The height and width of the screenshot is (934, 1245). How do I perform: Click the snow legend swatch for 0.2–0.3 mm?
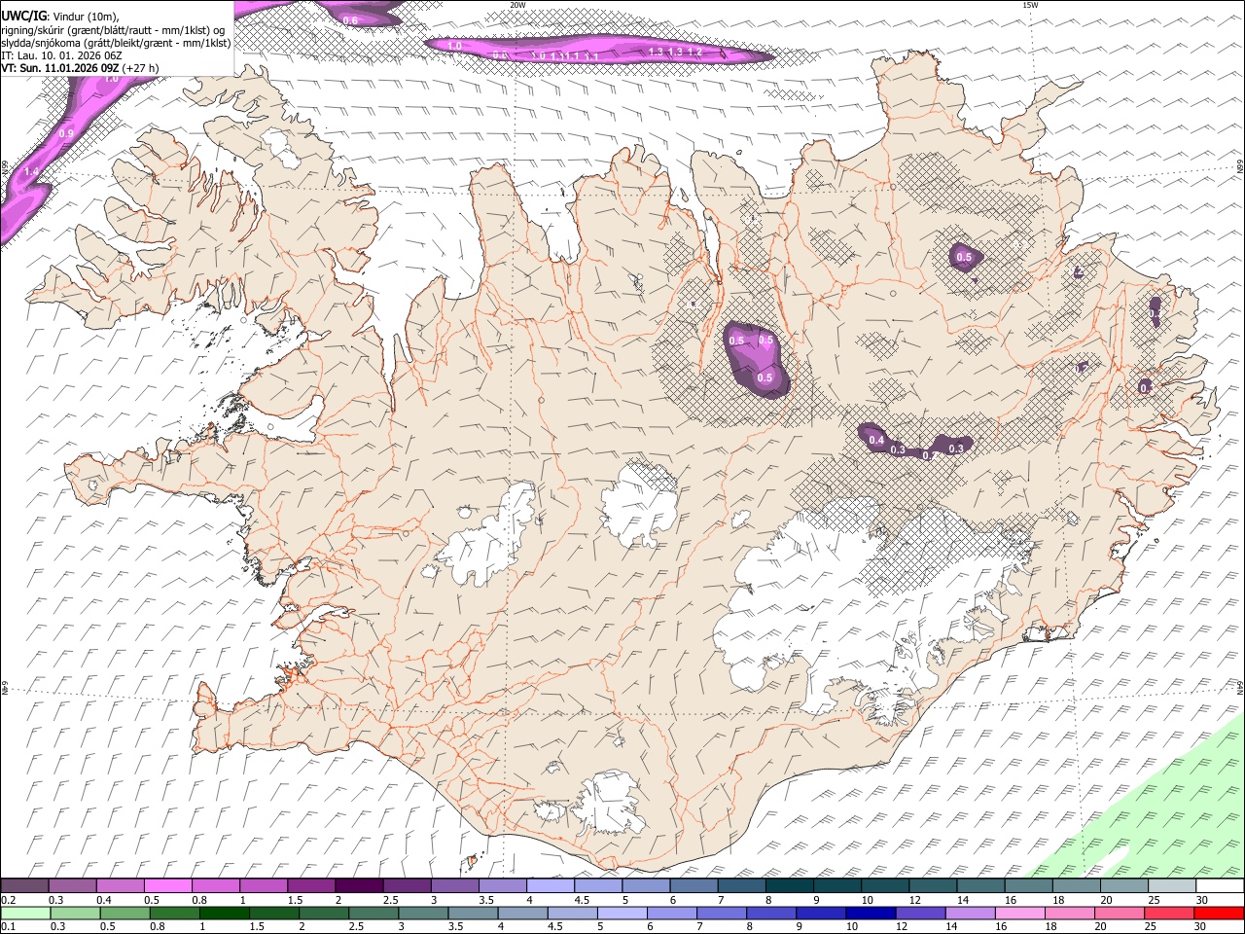(x=24, y=885)
